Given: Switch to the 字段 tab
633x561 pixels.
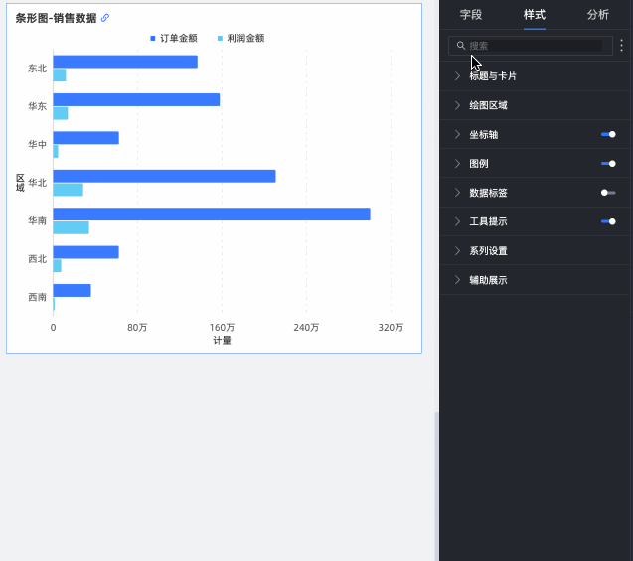Looking at the screenshot, I should tap(471, 15).
